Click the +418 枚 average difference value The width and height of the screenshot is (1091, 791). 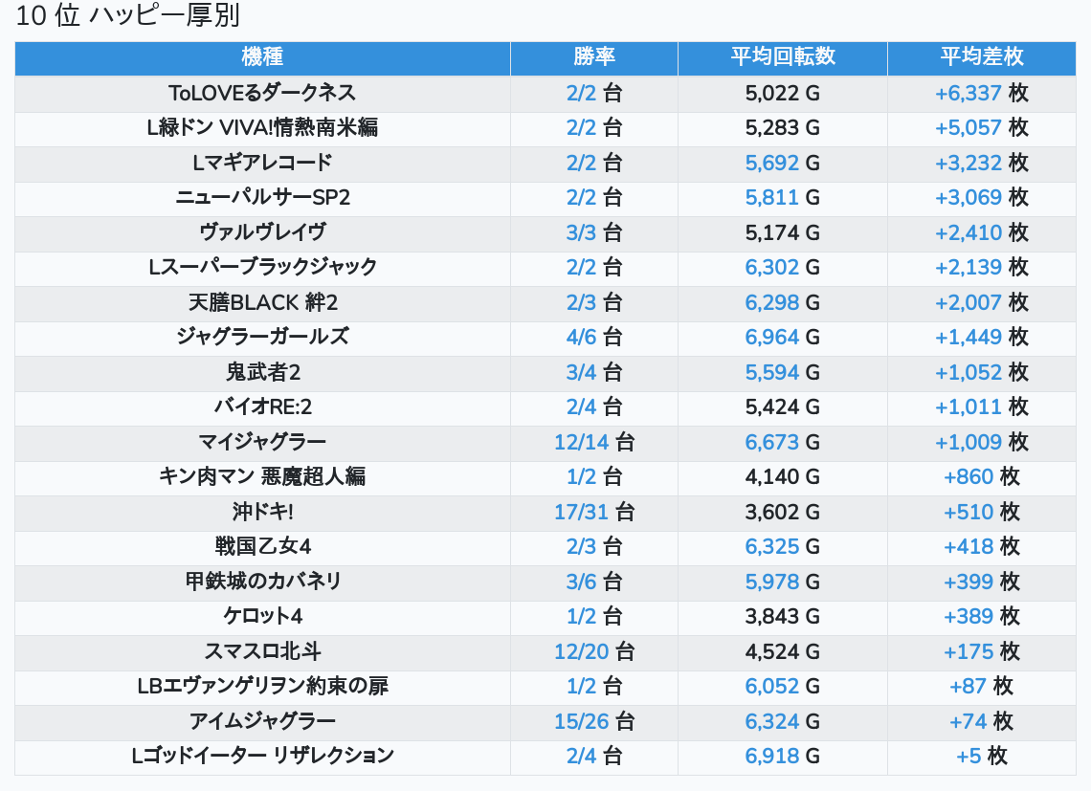click(982, 546)
